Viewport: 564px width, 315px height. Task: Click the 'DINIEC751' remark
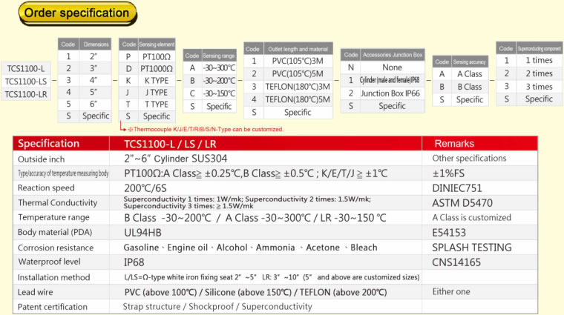click(457, 188)
